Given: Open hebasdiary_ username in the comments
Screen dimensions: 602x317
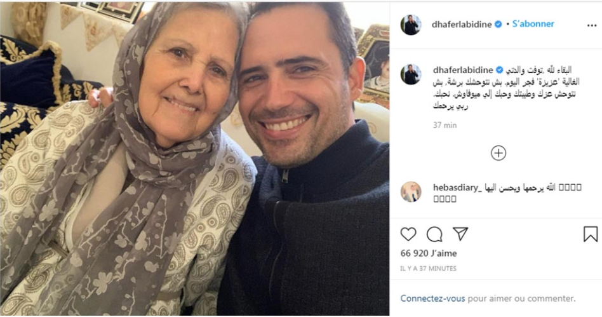Looking at the screenshot, I should [457, 187].
